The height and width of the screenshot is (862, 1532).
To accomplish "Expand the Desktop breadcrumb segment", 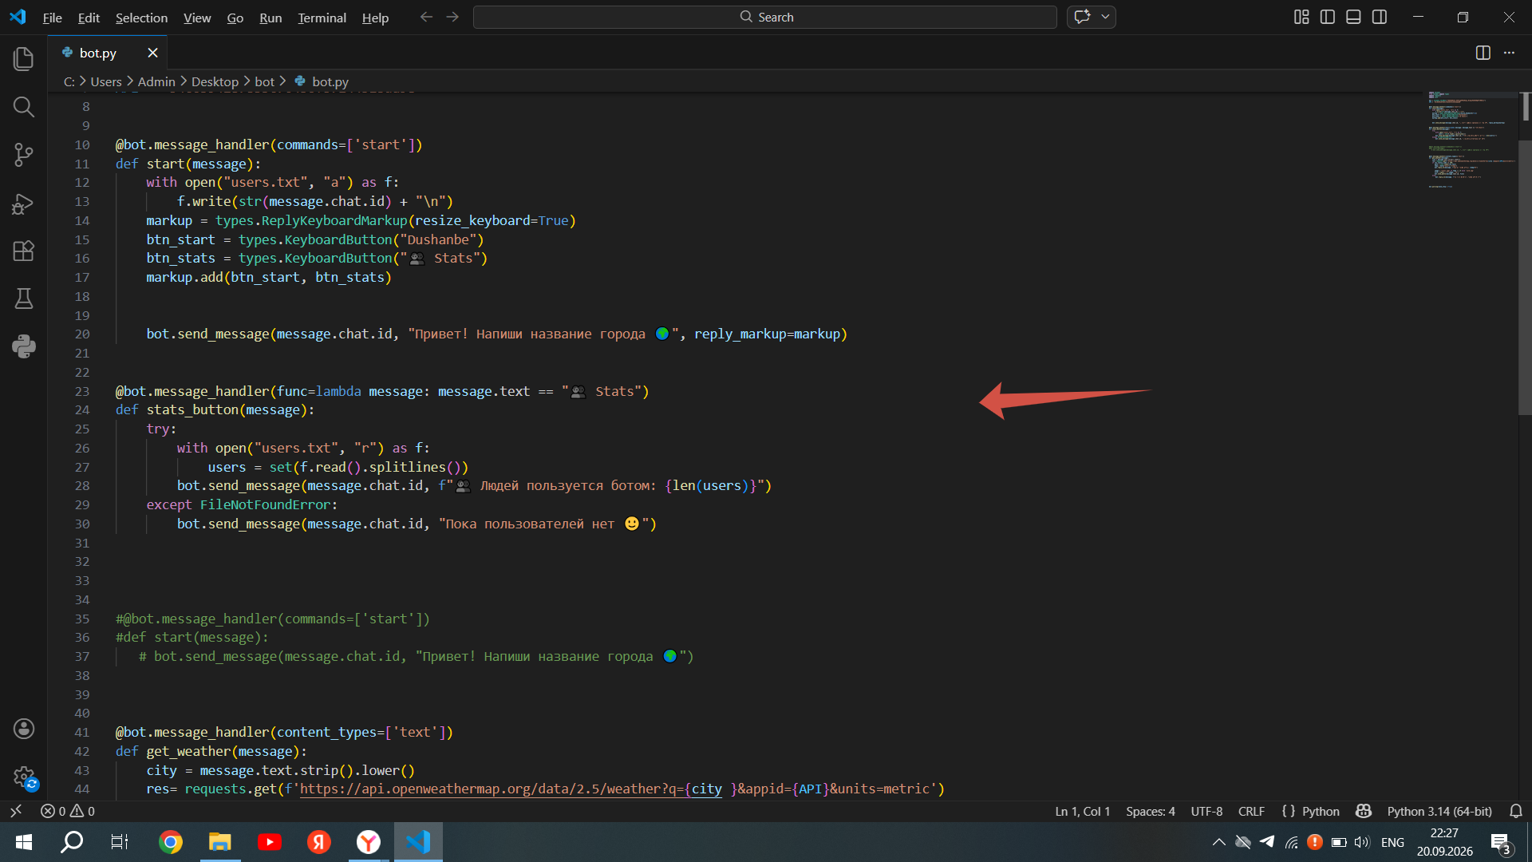I will pos(215,81).
